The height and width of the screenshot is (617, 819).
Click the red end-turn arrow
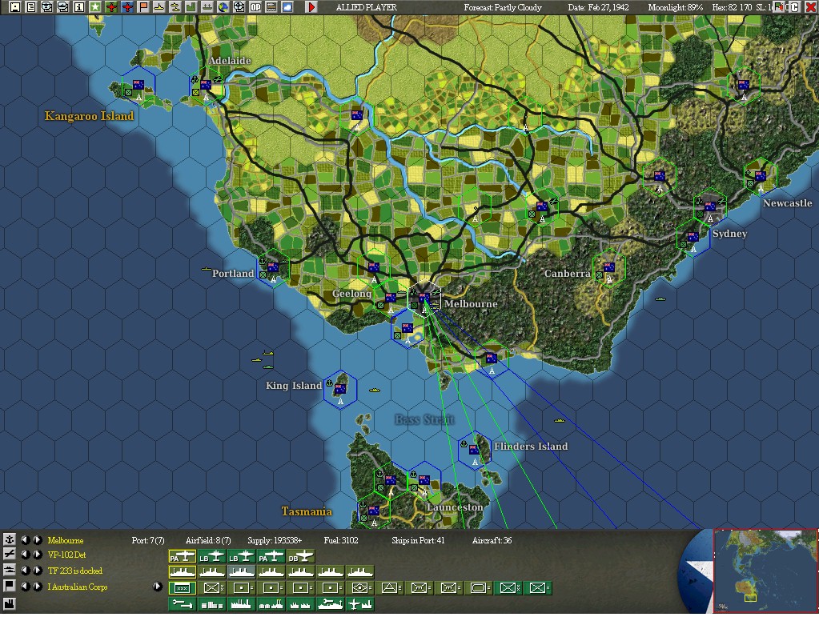point(311,7)
